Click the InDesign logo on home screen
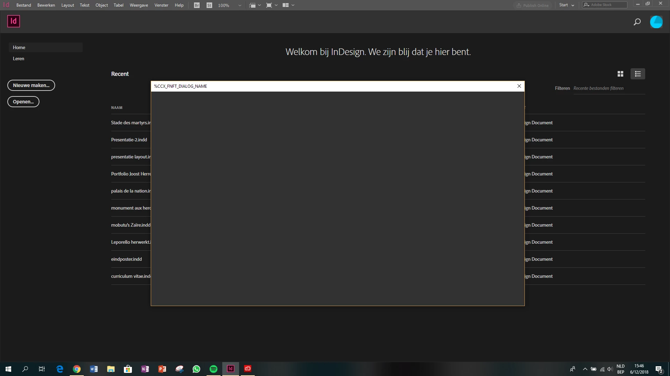This screenshot has width=670, height=376. [x=14, y=21]
